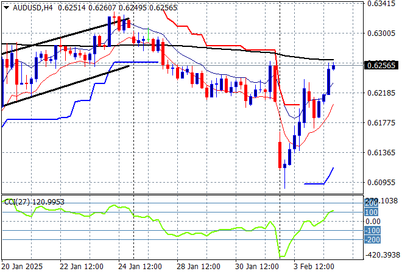402x274 pixels.
Task: Click the 0.61775 price axis label
Action: coord(382,122)
